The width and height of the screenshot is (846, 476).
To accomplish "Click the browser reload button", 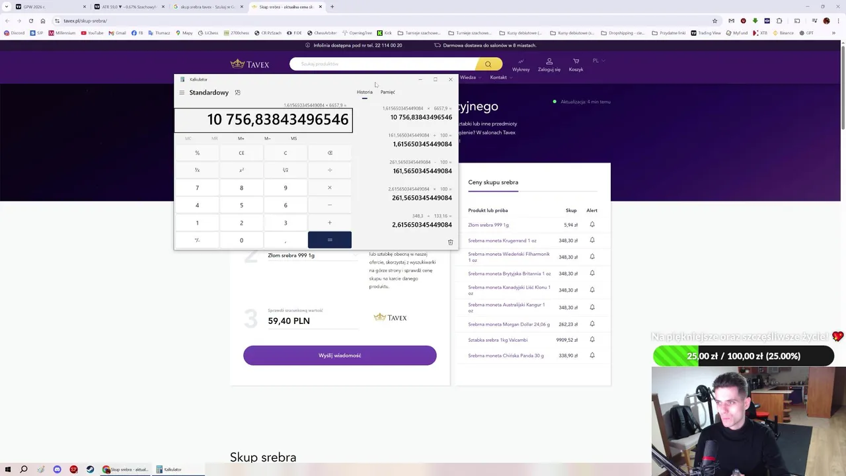I will coord(30,20).
